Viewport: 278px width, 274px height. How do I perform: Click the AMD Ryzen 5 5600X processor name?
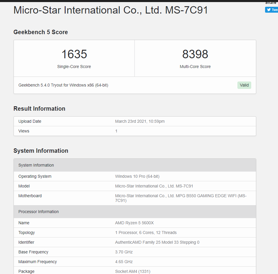pos(134,223)
